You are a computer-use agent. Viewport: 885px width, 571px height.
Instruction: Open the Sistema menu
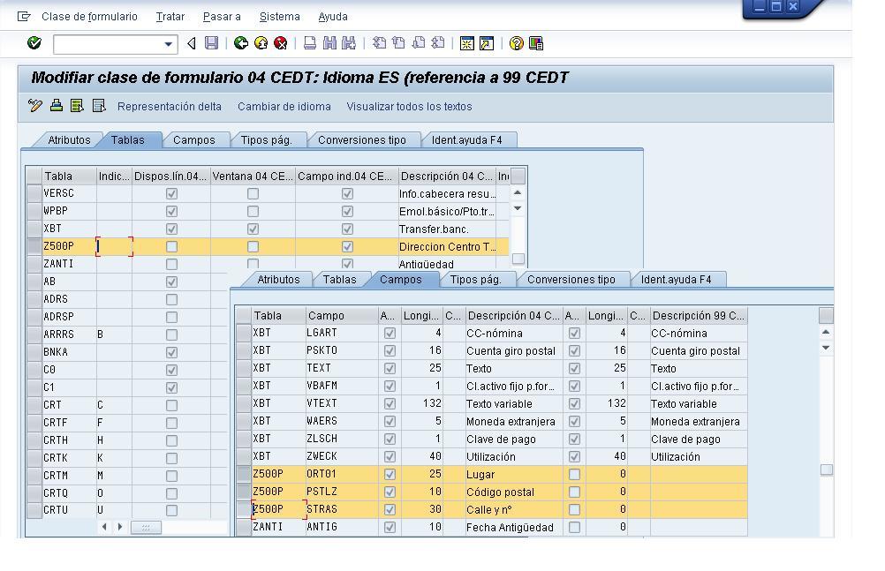pos(279,17)
